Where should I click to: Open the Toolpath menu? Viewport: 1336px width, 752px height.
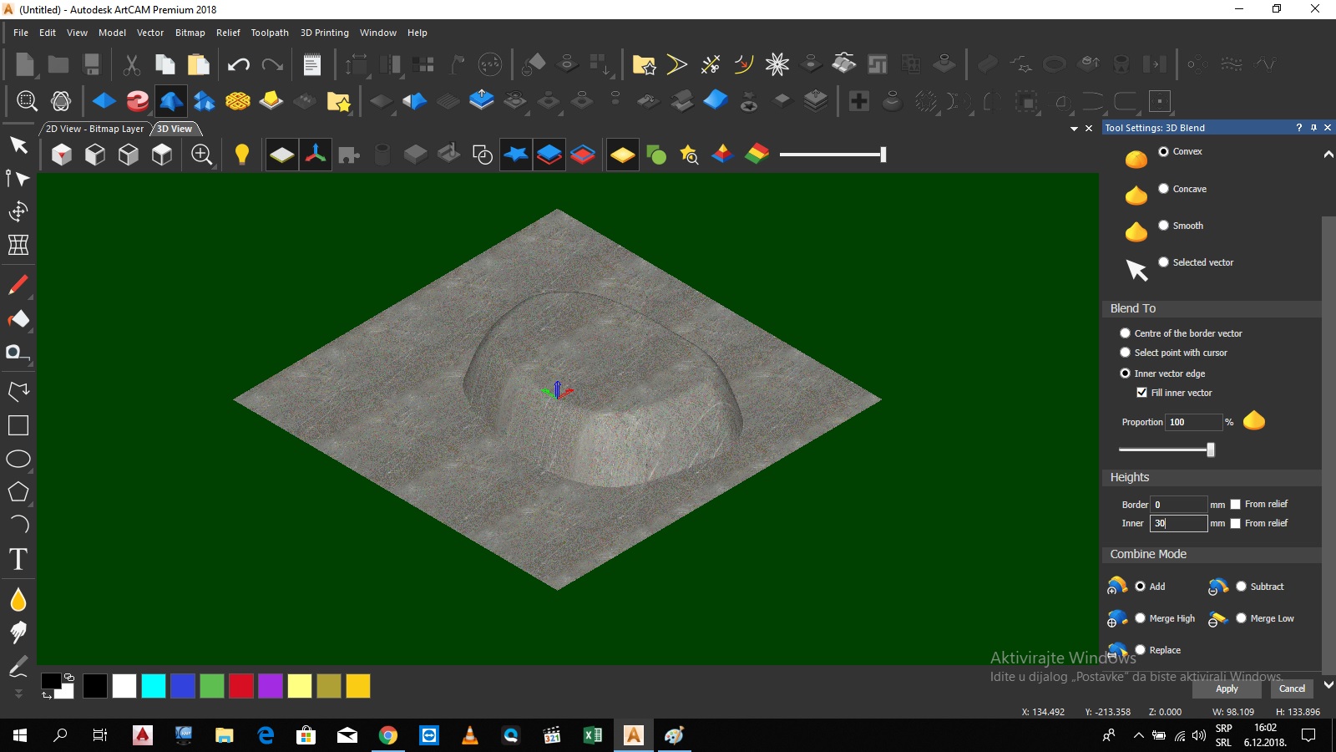(270, 33)
